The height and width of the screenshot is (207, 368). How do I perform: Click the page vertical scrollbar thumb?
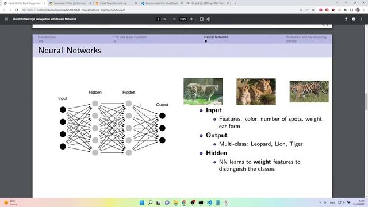366,102
